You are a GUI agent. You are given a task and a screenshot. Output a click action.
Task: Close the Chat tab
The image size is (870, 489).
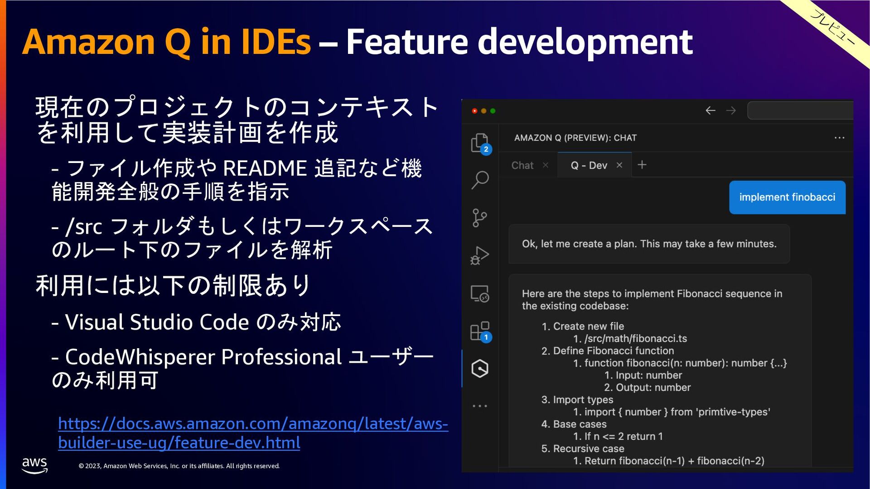546,165
